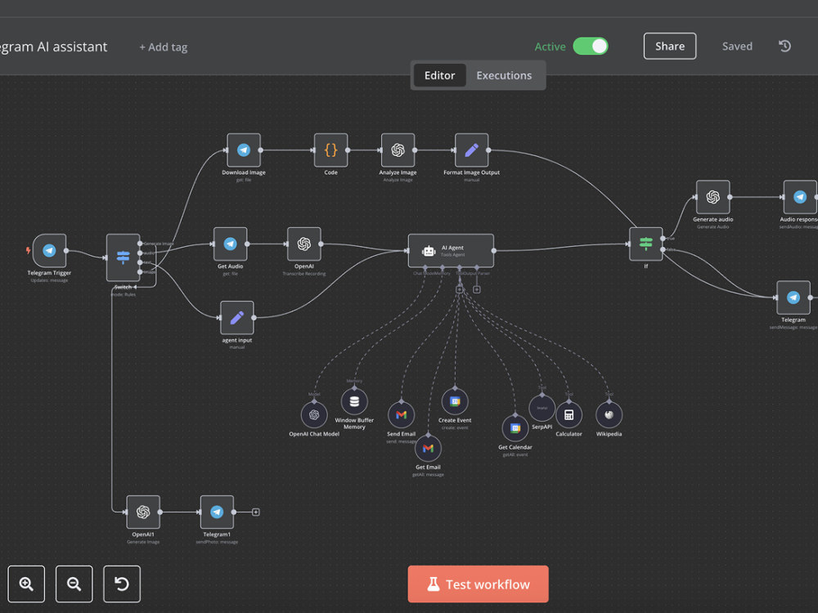Select the agent input node

coord(237,317)
